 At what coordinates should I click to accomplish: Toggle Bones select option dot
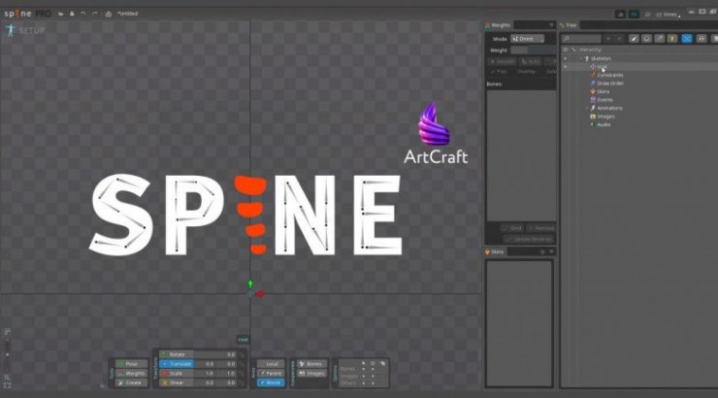click(364, 369)
